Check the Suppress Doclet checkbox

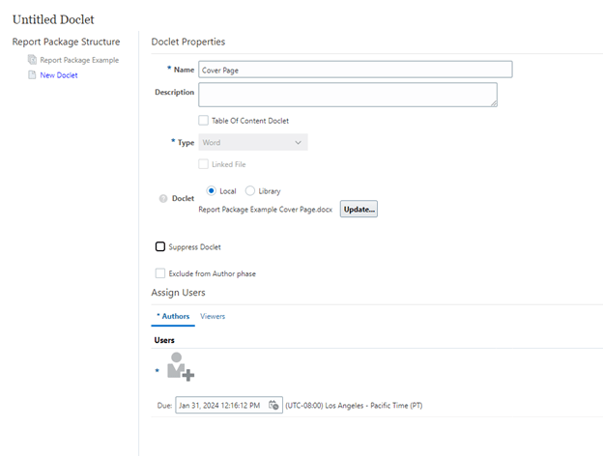point(160,247)
